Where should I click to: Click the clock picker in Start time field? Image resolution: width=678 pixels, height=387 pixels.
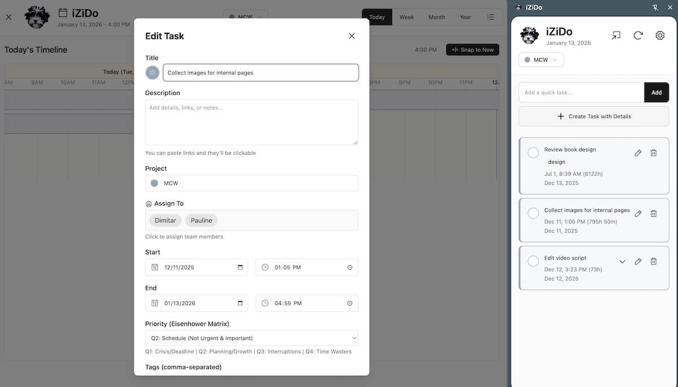350,267
